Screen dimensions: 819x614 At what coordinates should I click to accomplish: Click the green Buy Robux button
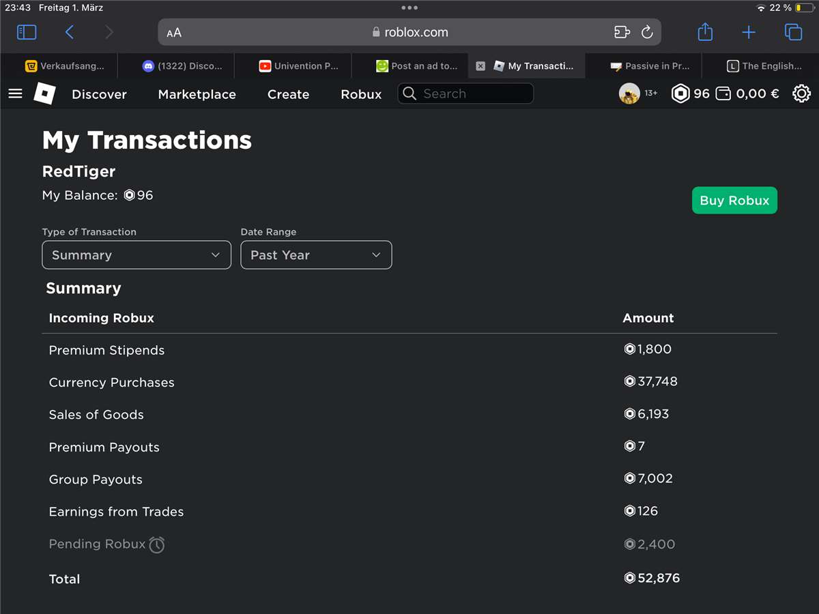pos(734,200)
